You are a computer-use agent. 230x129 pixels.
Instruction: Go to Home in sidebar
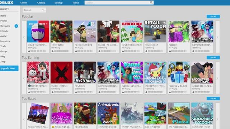click(3, 16)
